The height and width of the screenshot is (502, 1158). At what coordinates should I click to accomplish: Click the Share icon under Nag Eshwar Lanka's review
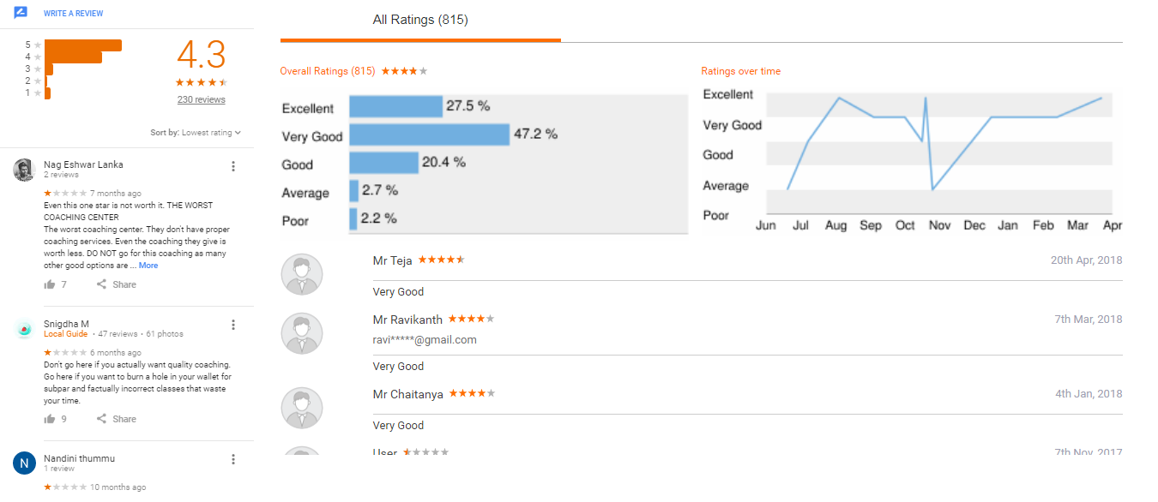pyautogui.click(x=101, y=284)
